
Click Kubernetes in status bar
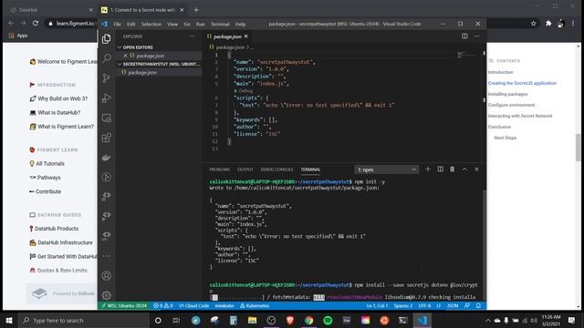coord(255,306)
